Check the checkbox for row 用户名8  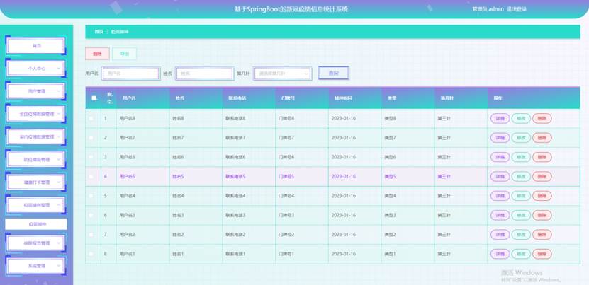click(x=91, y=118)
